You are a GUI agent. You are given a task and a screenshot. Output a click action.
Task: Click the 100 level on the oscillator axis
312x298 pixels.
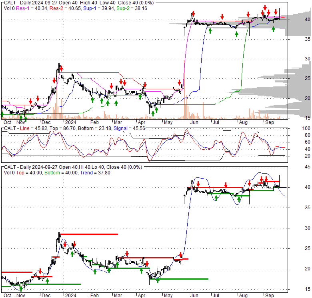point(306,128)
